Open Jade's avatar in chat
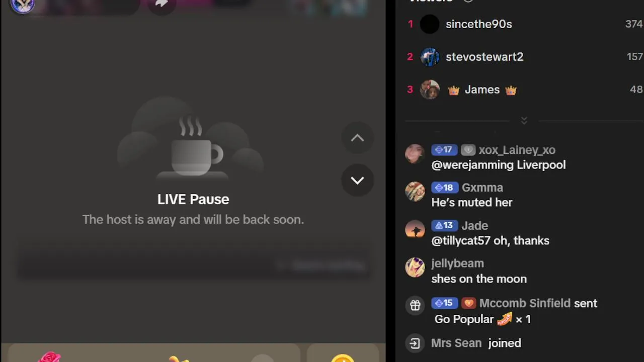644x362 pixels. click(x=415, y=230)
